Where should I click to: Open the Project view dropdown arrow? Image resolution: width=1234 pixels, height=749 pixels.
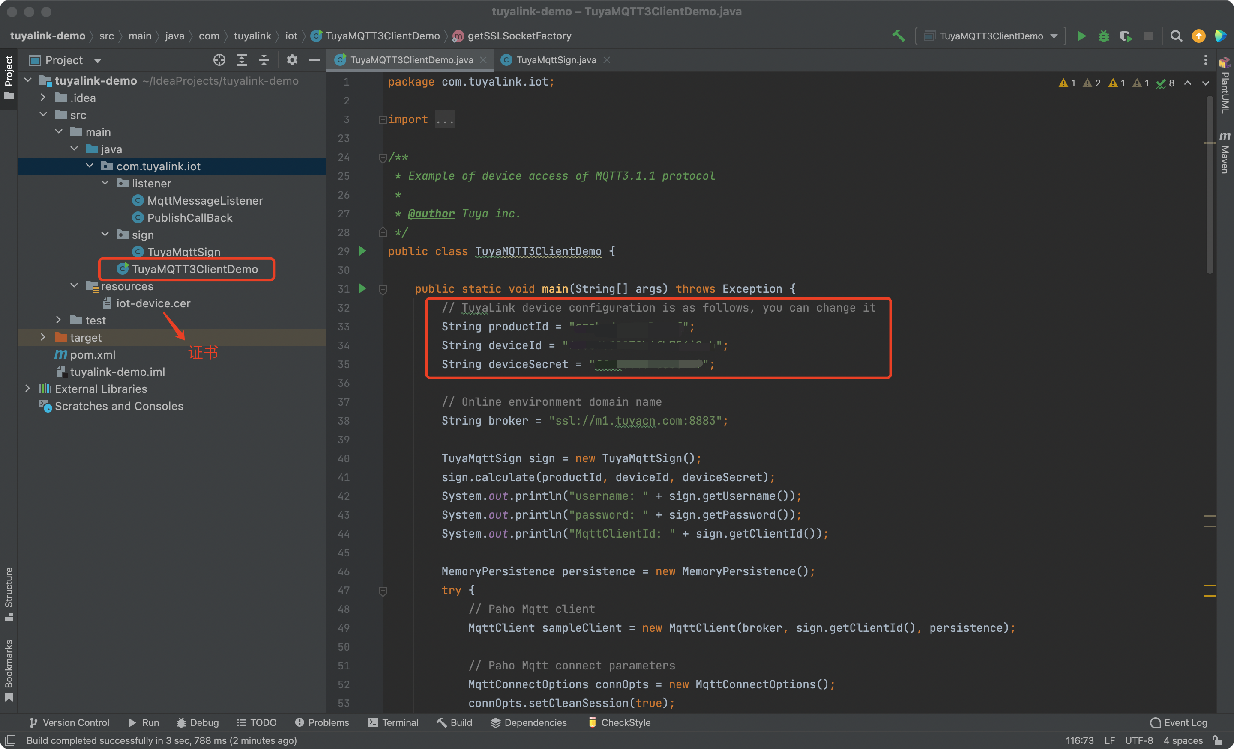[x=98, y=61]
